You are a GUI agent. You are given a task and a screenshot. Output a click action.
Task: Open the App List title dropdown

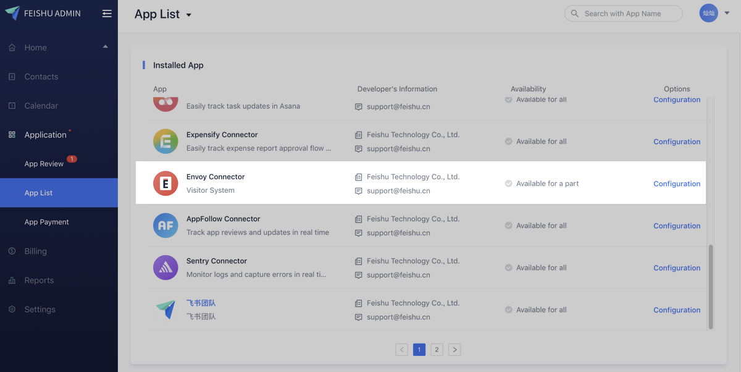(189, 15)
